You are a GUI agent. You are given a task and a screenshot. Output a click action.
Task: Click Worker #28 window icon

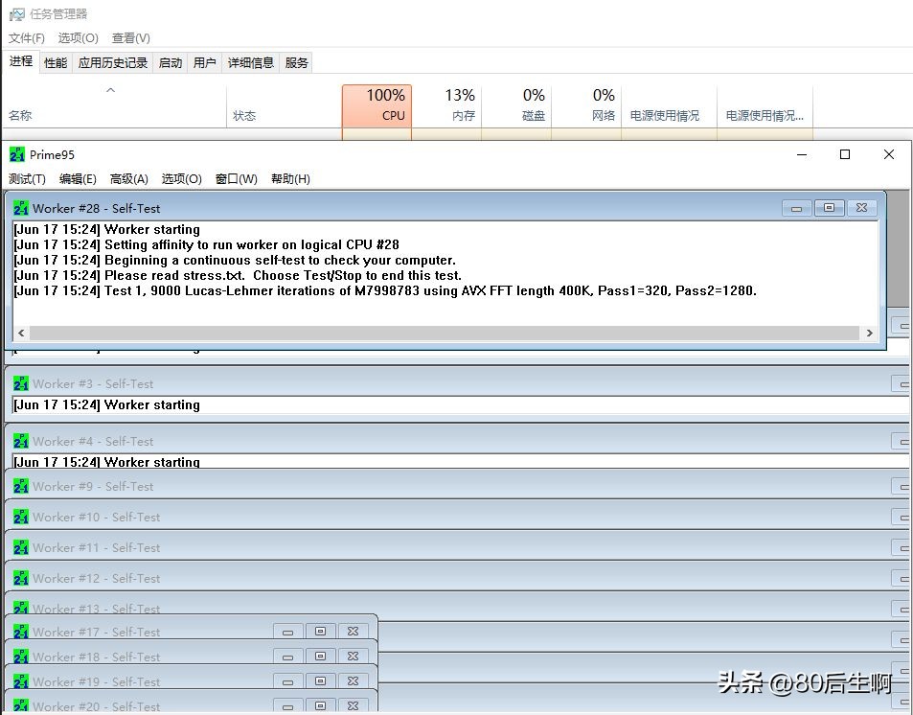[x=21, y=208]
